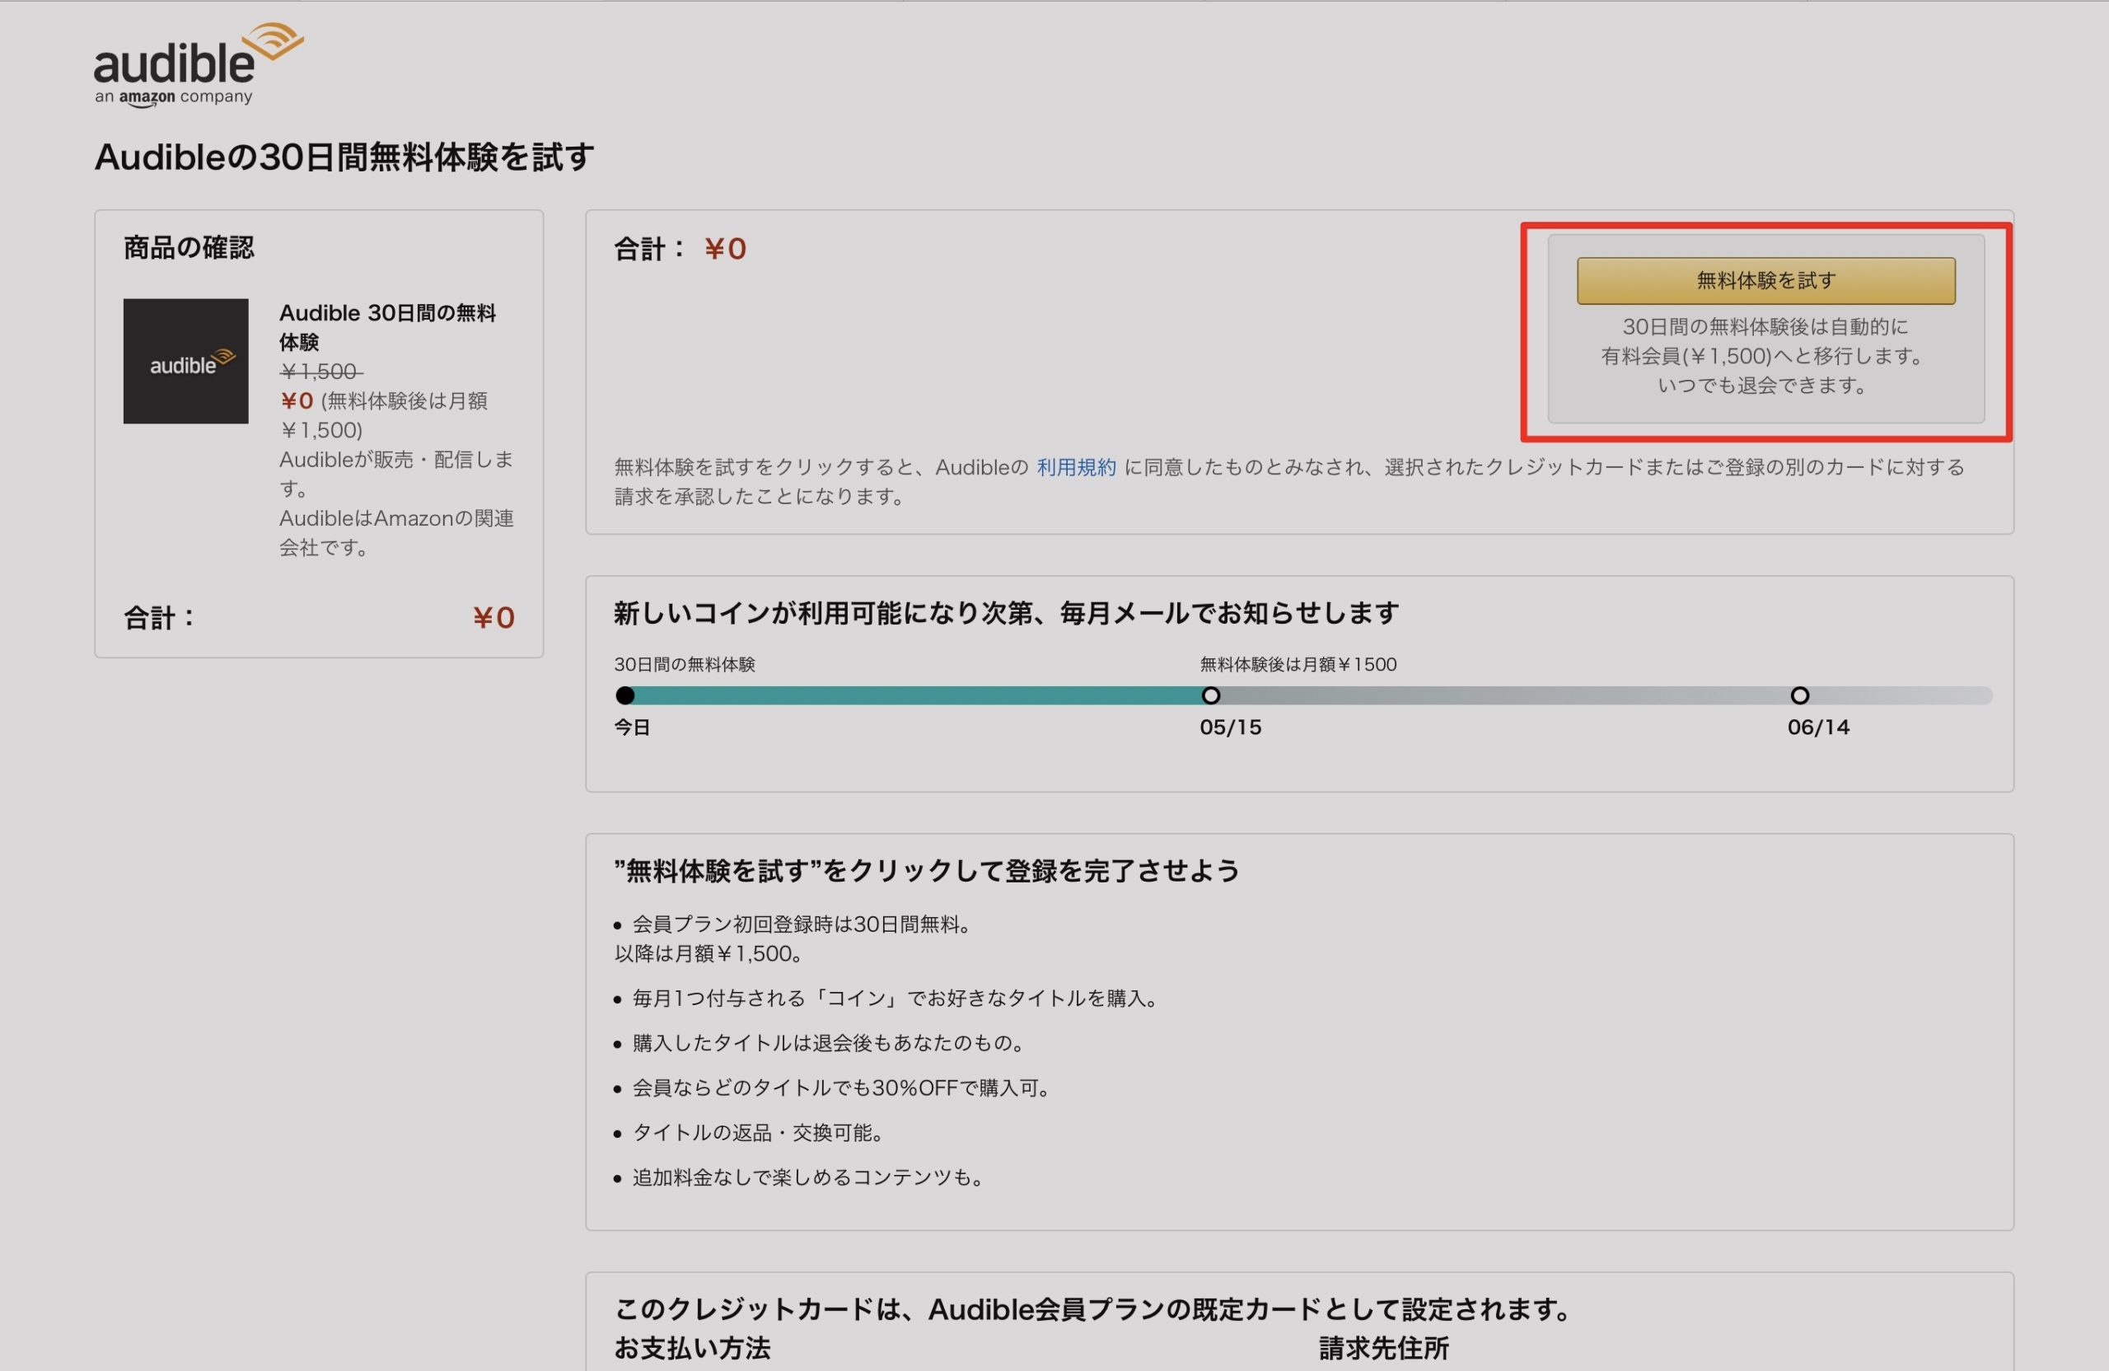
Task: Click the お支払い方法 heading
Action: 692,1348
